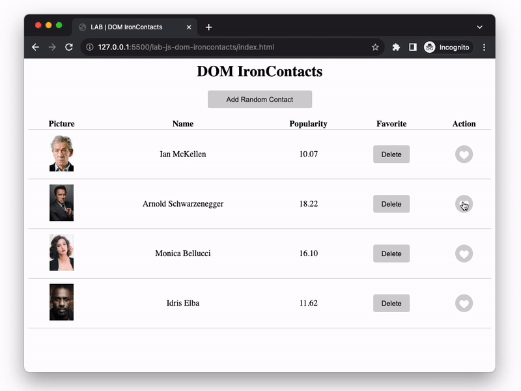Open the browser extensions puzzle icon
This screenshot has width=521, height=391.
tap(396, 48)
